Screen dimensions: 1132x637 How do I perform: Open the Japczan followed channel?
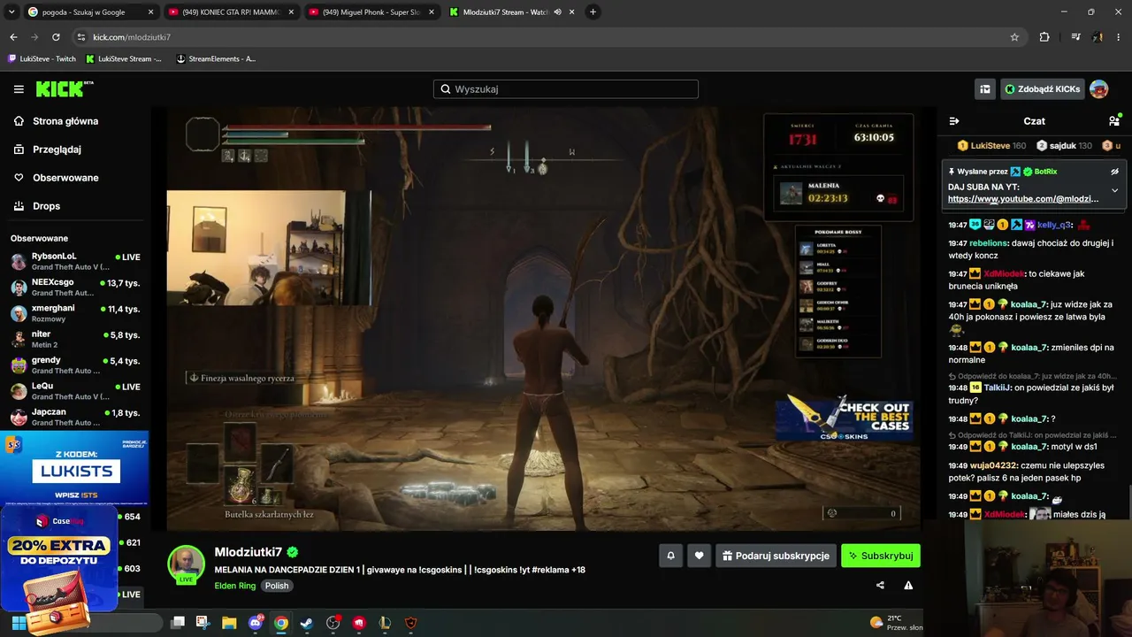(x=74, y=417)
